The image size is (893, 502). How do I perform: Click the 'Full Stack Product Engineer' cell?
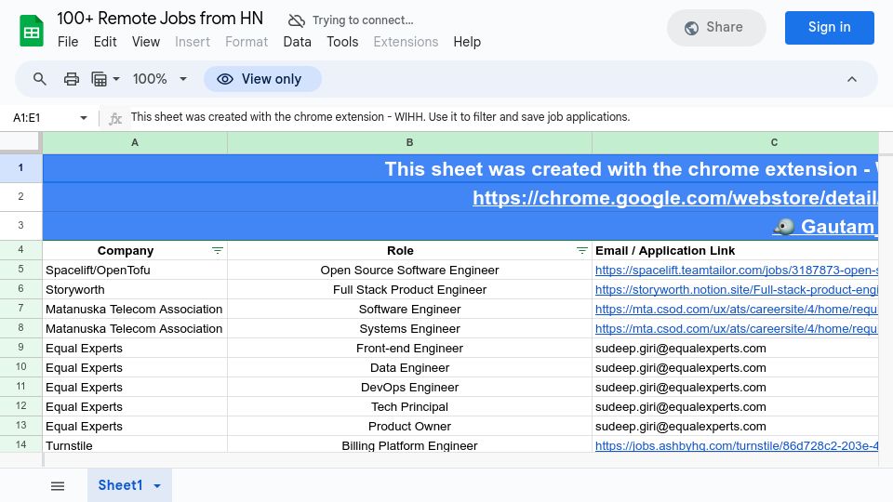[x=409, y=289]
